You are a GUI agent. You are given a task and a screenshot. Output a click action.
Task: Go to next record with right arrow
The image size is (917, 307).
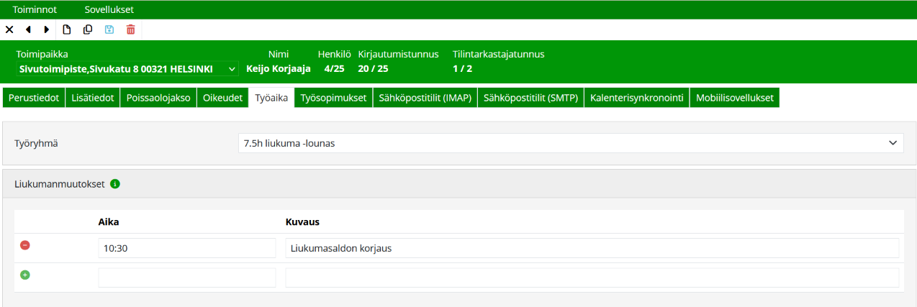pos(47,29)
